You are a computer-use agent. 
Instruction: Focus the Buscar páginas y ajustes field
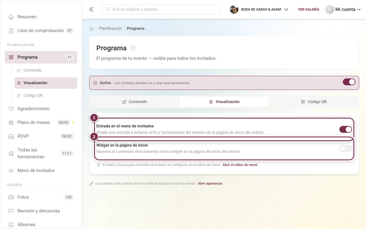pos(161,9)
